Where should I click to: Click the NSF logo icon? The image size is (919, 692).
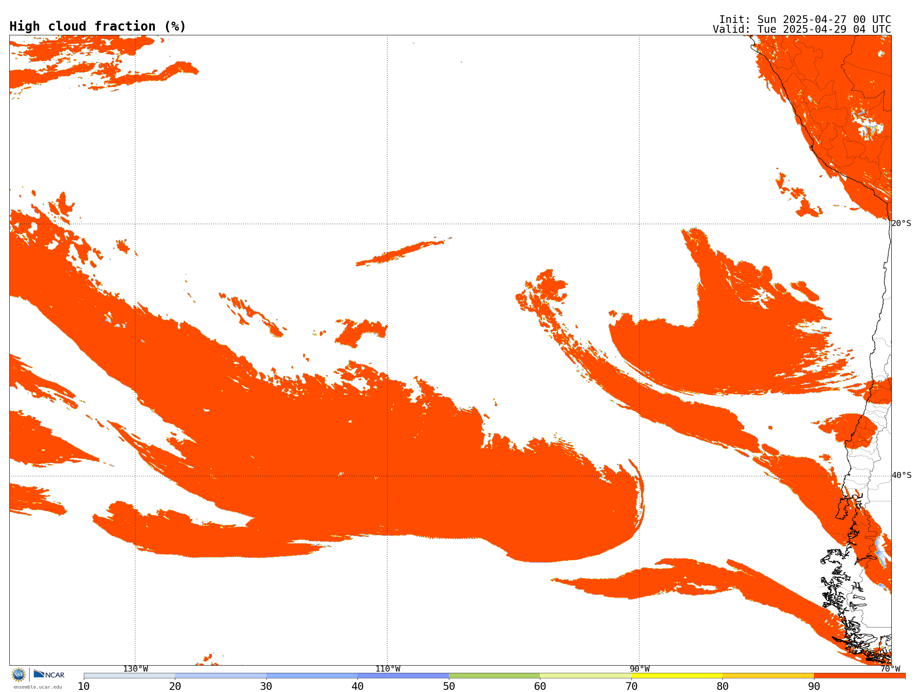pos(19,675)
